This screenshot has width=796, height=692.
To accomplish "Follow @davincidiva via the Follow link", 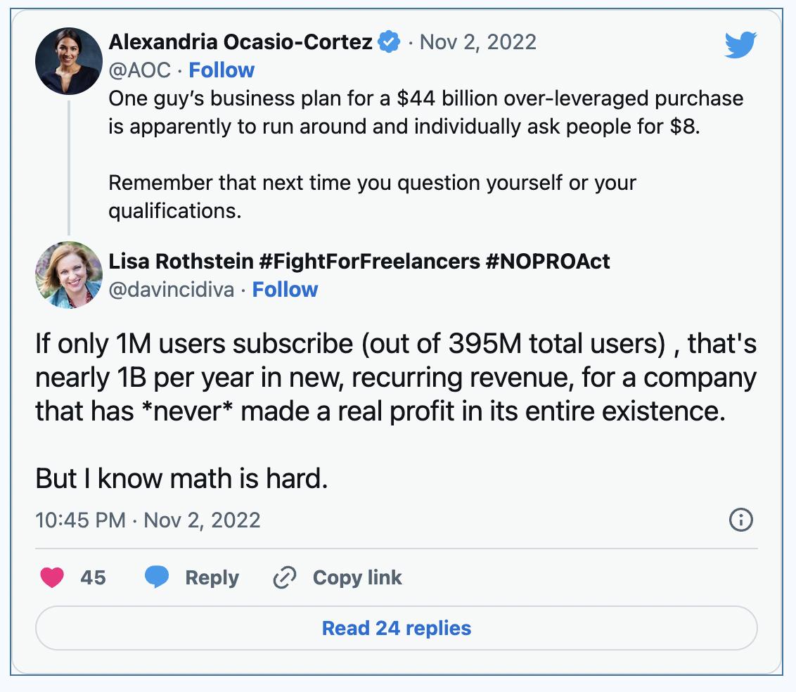I will pyautogui.click(x=285, y=289).
